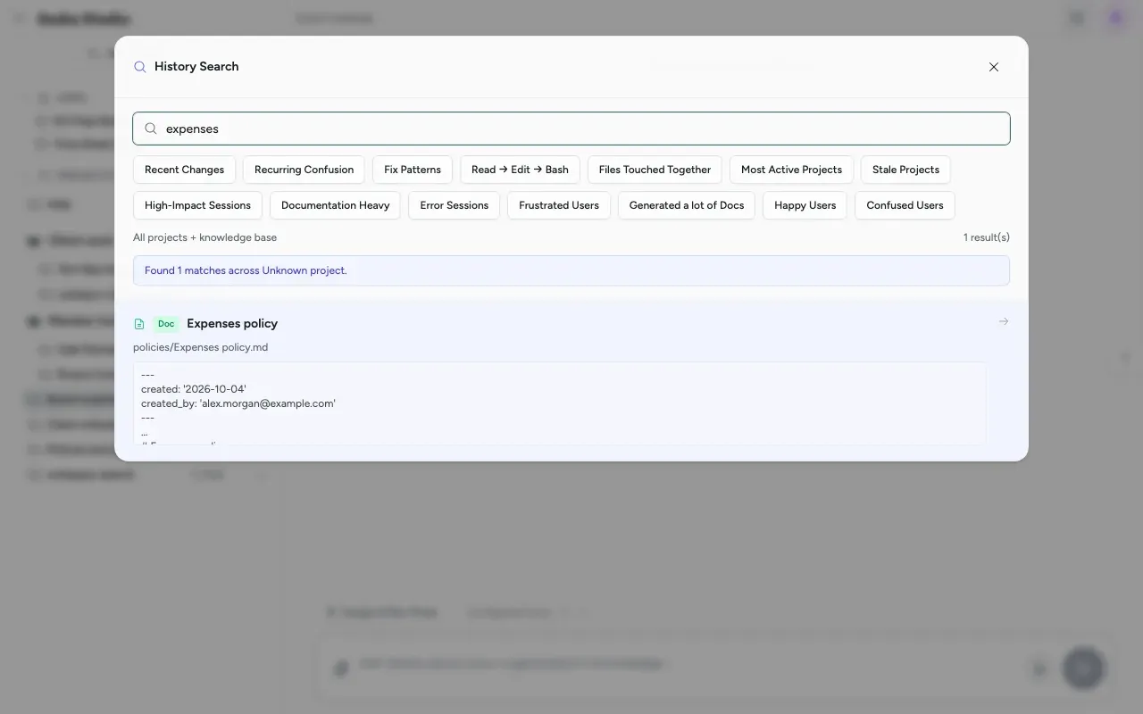The width and height of the screenshot is (1143, 714).
Task: Click the policies/Expenses policy.md file path
Action: coord(200,347)
